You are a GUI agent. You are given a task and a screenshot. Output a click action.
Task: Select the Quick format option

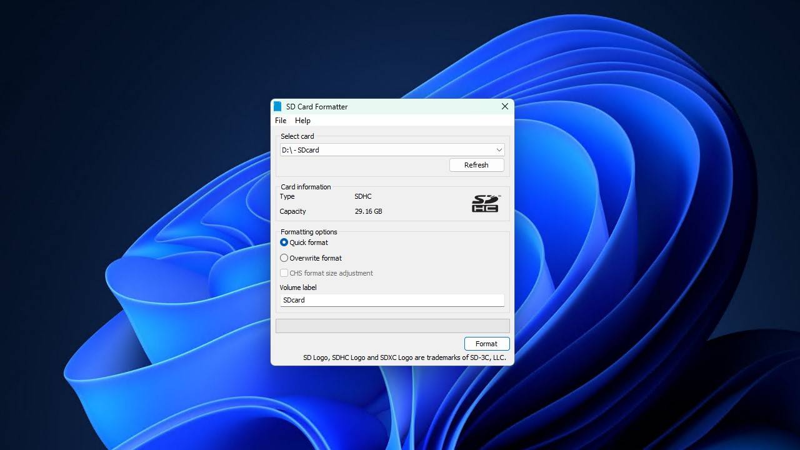point(284,242)
